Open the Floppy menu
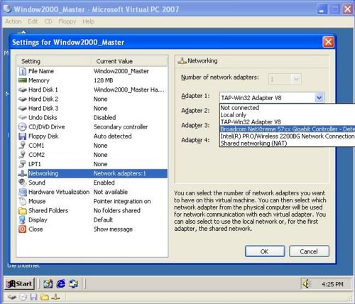This screenshot has width=355, height=304. click(x=67, y=21)
